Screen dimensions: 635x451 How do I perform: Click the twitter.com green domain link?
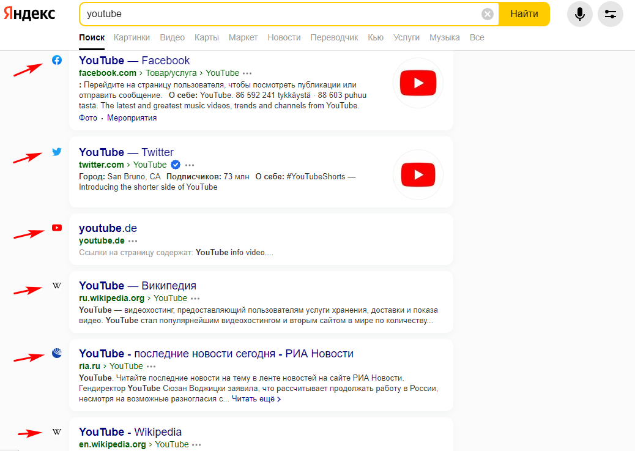101,165
